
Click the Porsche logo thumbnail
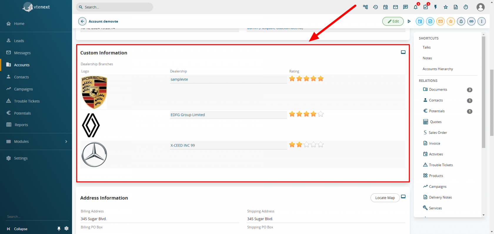pos(94,92)
